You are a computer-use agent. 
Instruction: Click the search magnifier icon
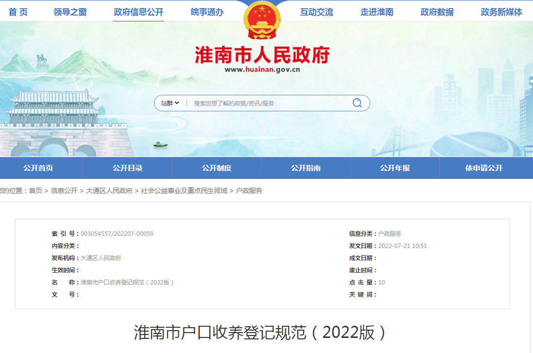coord(357,103)
